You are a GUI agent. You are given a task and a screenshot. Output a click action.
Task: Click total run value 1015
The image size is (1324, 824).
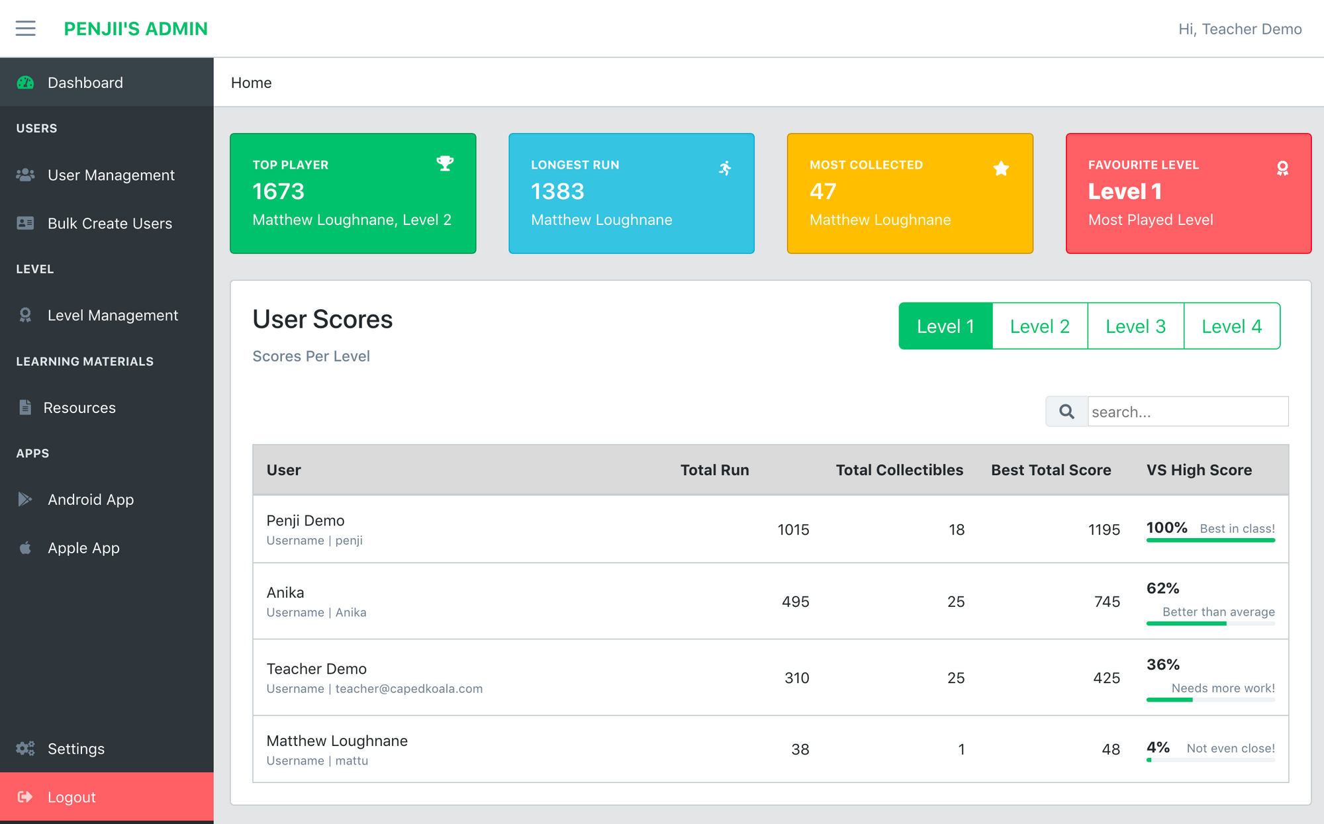click(x=793, y=529)
